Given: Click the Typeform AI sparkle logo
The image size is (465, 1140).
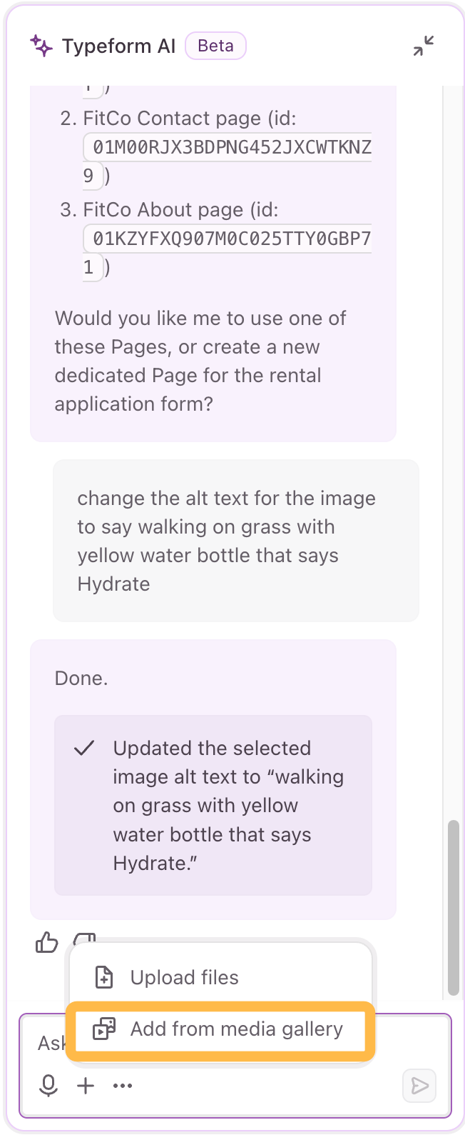Looking at the screenshot, I should pyautogui.click(x=41, y=46).
